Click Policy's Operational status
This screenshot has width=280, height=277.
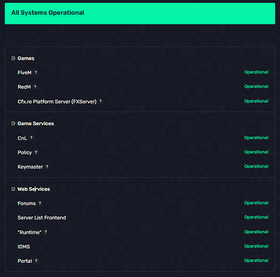coord(256,152)
